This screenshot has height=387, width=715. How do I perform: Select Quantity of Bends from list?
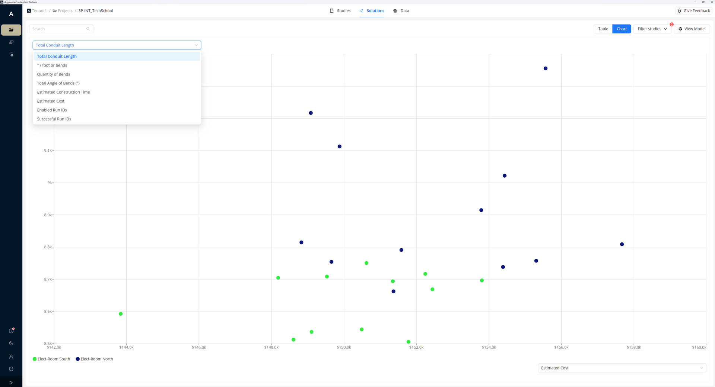click(x=54, y=74)
